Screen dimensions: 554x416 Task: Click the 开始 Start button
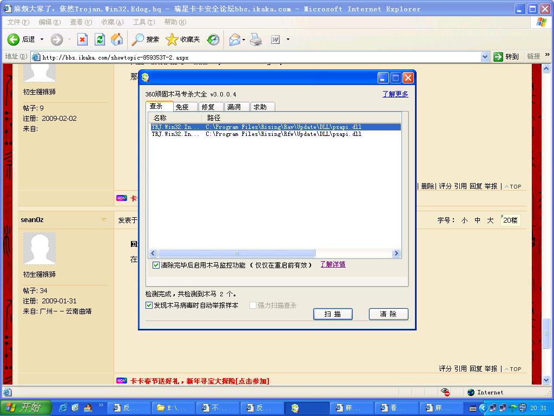26,408
